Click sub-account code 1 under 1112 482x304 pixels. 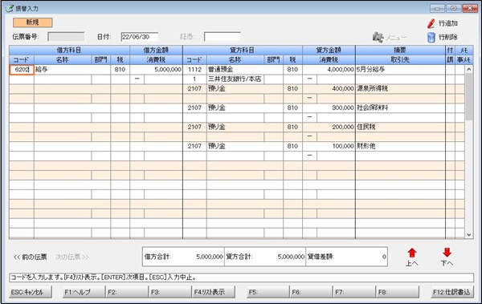pos(194,79)
